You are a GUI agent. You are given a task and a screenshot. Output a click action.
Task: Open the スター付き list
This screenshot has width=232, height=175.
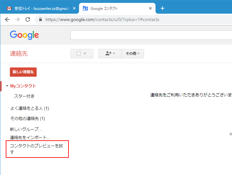coord(24,96)
